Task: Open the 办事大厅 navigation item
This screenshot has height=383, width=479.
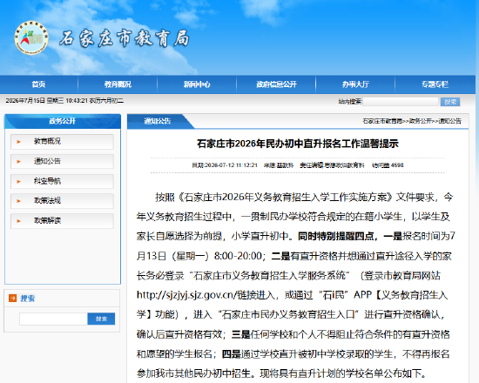Action: point(355,84)
